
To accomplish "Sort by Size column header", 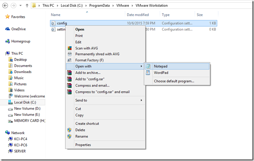I will click(199, 15).
